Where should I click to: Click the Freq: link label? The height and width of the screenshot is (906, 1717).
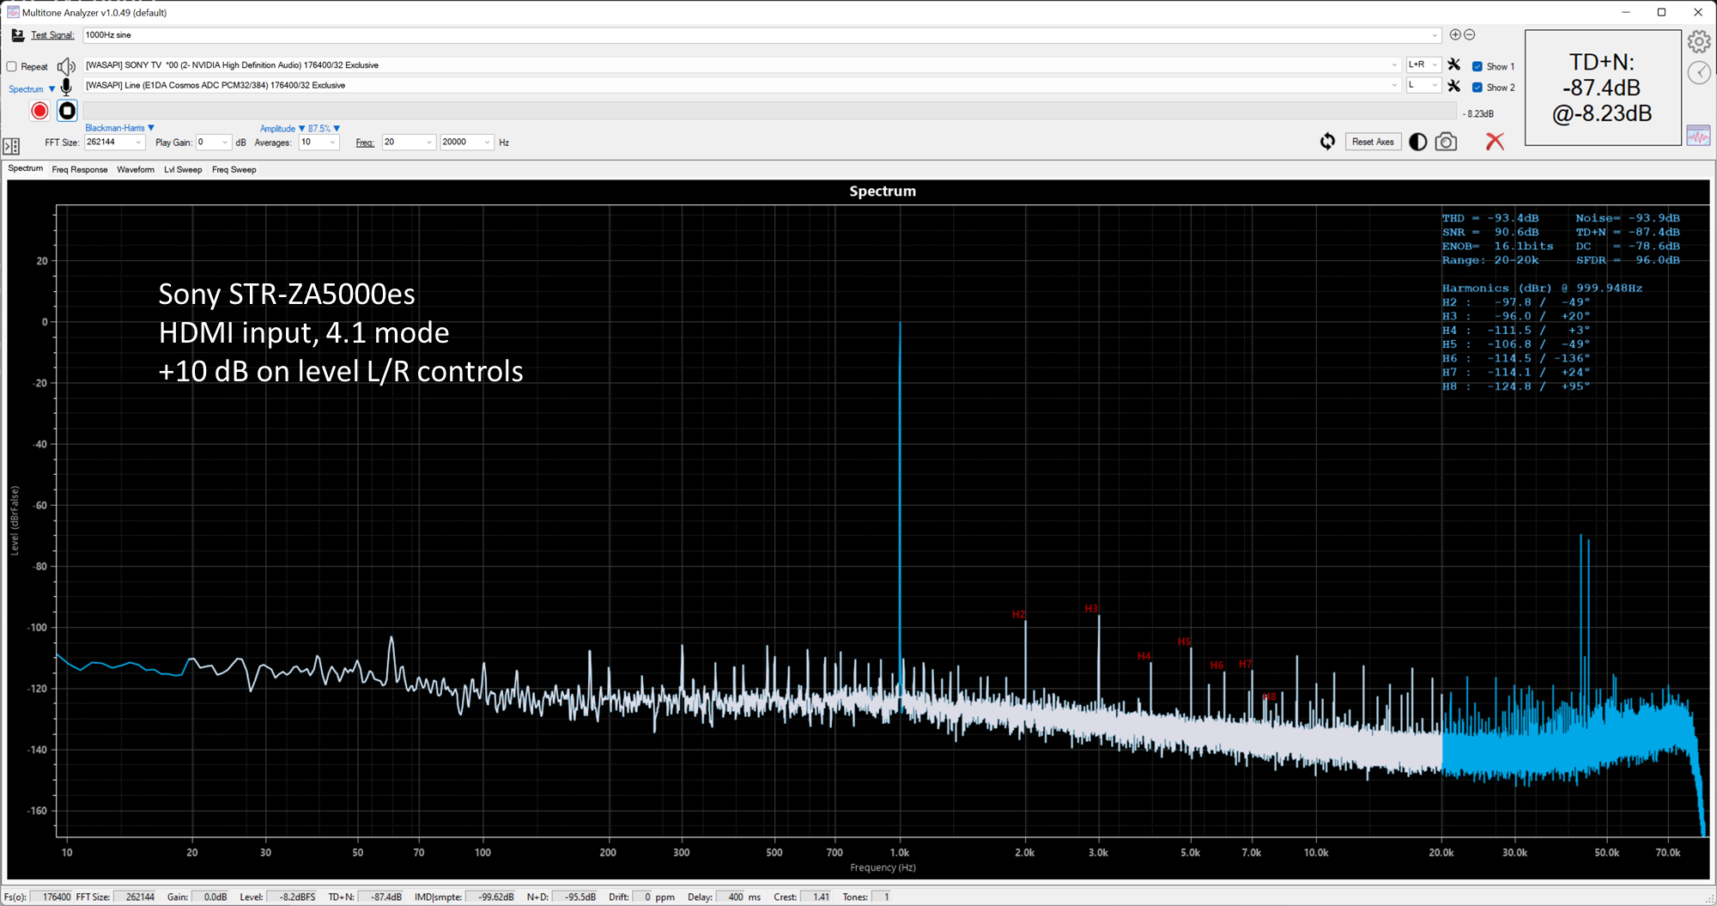click(x=365, y=143)
